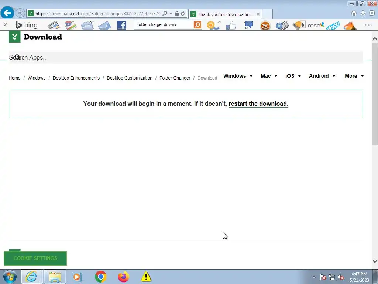Open the chat Messages toolbar icon
378x284 pixels.
pyautogui.click(x=248, y=25)
